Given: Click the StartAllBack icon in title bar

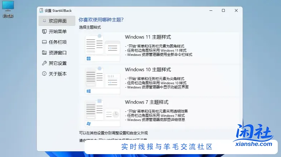Looking at the screenshot, I should (41, 10).
